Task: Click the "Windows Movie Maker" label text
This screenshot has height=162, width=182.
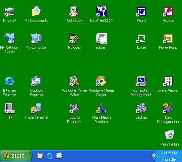Action: pos(74,93)
